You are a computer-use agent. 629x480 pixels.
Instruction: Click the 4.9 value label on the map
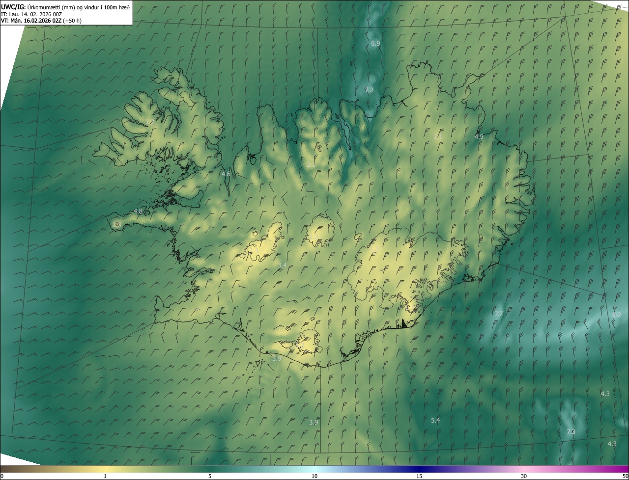[479, 136]
